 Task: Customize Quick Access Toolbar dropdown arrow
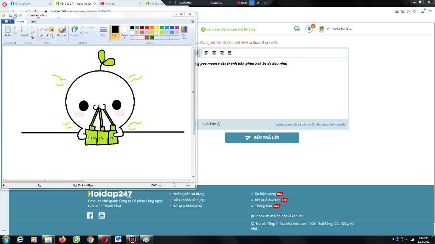pyautogui.click(x=25, y=16)
